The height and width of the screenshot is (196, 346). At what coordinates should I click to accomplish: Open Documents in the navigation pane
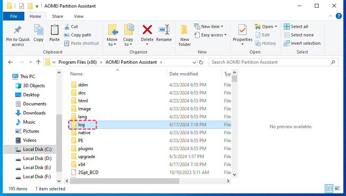(x=31, y=104)
